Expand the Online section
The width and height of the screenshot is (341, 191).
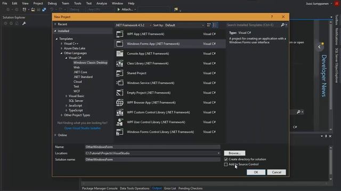[x=55, y=135]
